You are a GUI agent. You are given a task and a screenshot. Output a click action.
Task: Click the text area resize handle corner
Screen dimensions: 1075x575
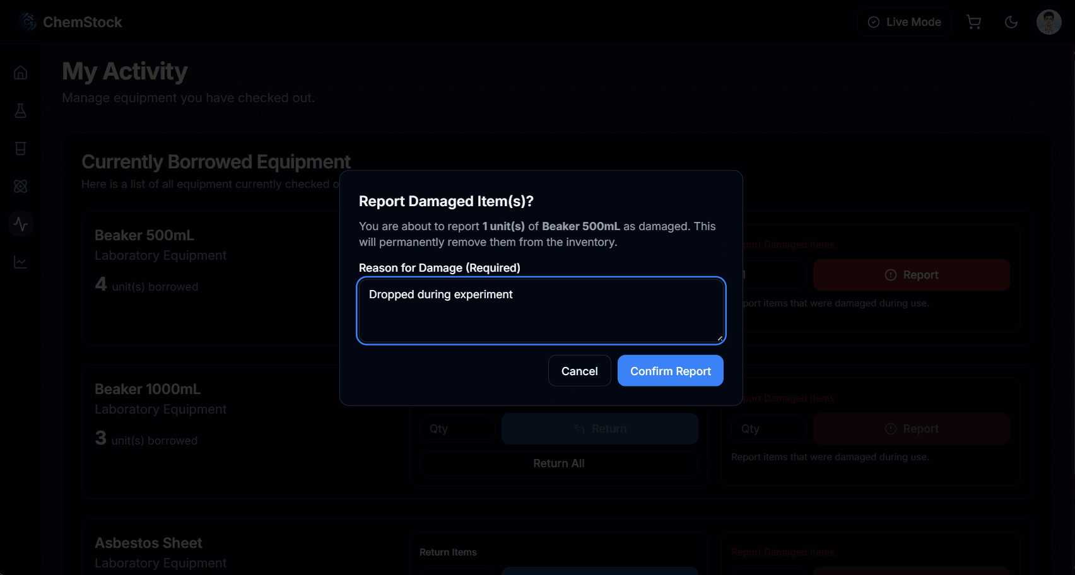[720, 339]
